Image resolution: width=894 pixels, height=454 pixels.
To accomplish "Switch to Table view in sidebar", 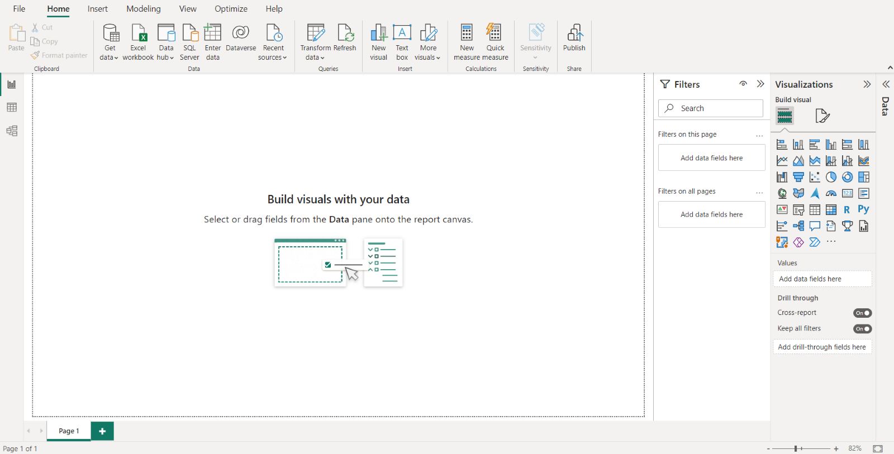I will click(12, 107).
